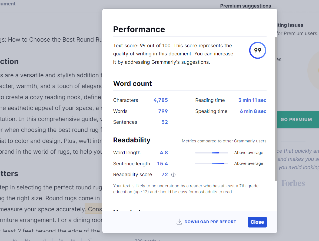
Task: Click the clear formatting icon
Action: (x=90, y=240)
